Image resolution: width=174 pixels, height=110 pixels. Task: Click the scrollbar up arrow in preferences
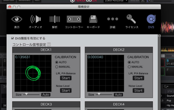[x=159, y=36]
